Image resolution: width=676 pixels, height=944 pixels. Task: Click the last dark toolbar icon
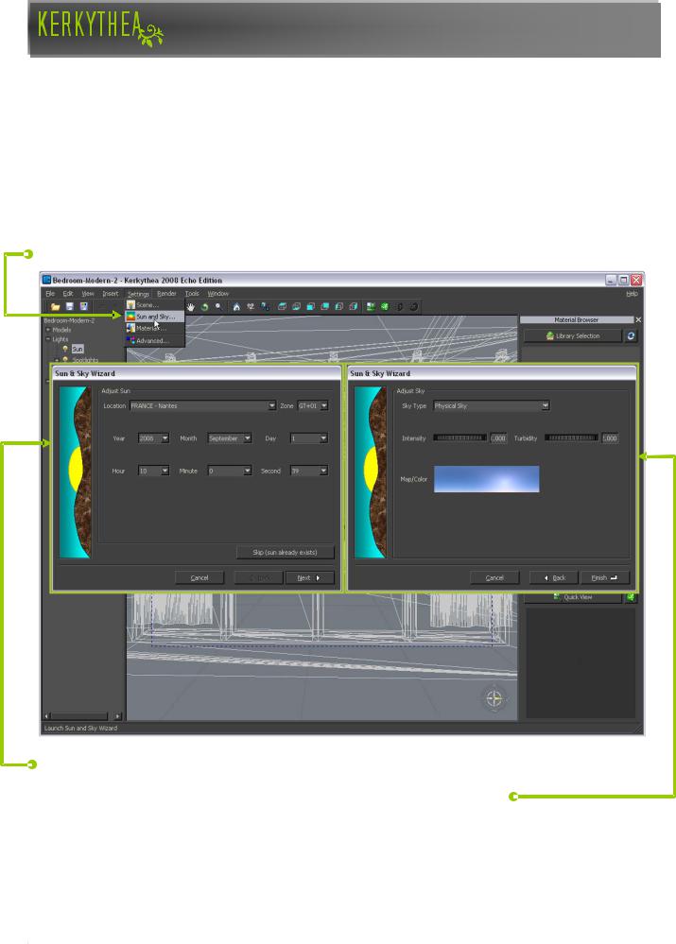click(414, 307)
